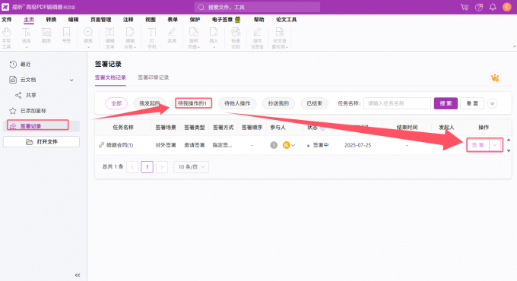Click the 重置 reset button
The image size is (517, 281).
472,103
